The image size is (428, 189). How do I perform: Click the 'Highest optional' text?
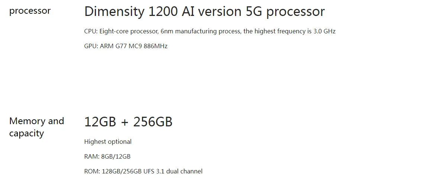108,142
